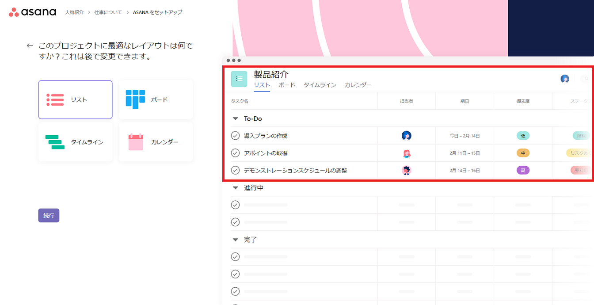Open the アポイントの取得 task name
Screen dimensions: 594x305
(266, 153)
